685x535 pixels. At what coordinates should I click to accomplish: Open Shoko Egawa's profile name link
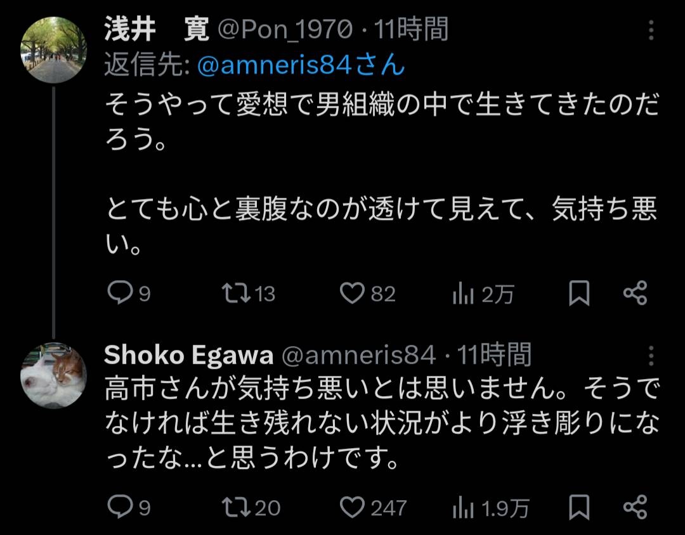pos(188,356)
